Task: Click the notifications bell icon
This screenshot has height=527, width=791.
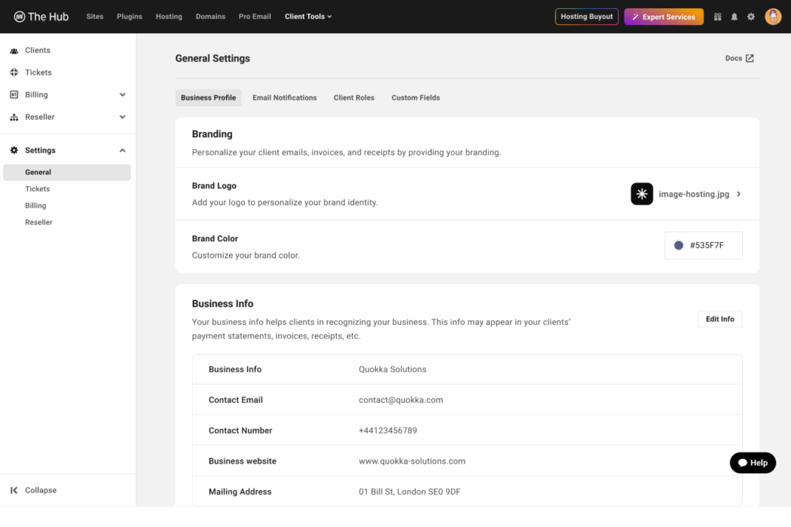Action: pos(734,16)
